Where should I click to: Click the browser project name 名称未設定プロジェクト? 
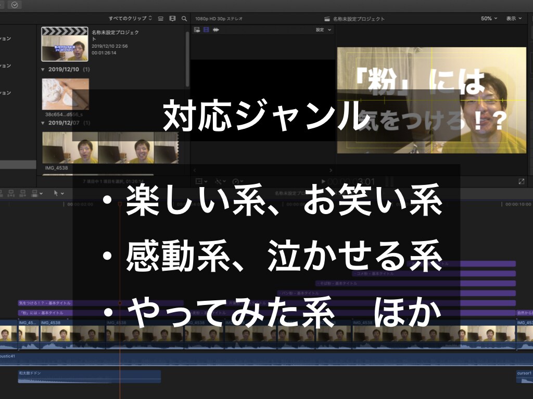point(115,35)
